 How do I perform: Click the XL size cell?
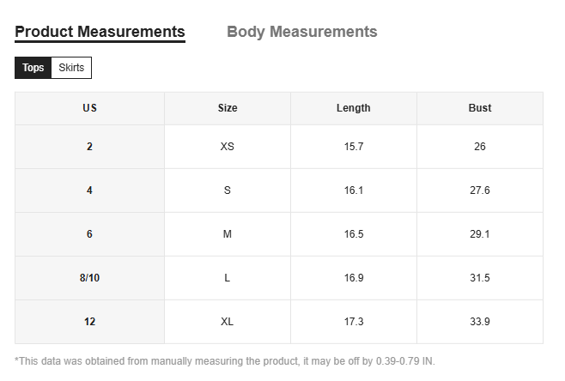point(228,322)
